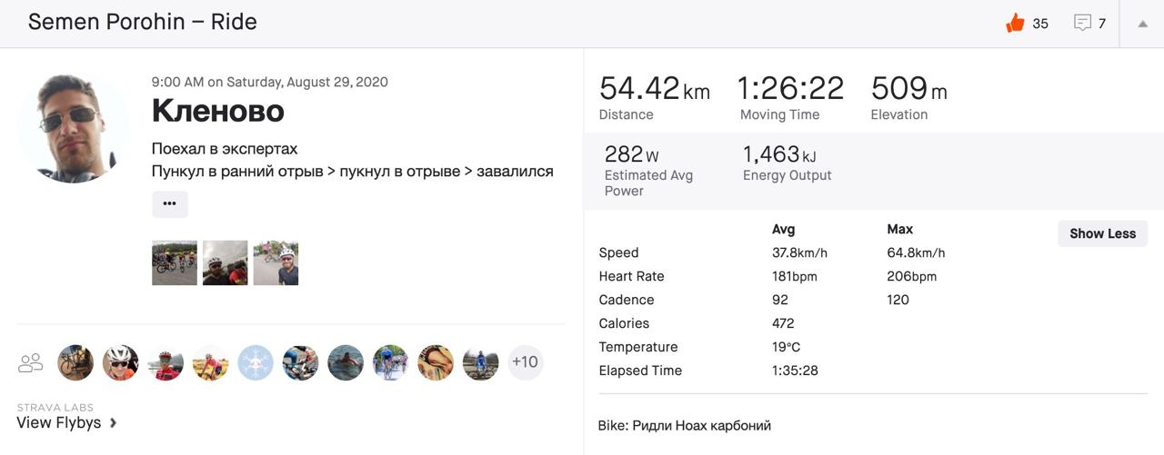Viewport: 1164px width, 455px height.
Task: Click the kudos count 35
Action: (x=1040, y=24)
